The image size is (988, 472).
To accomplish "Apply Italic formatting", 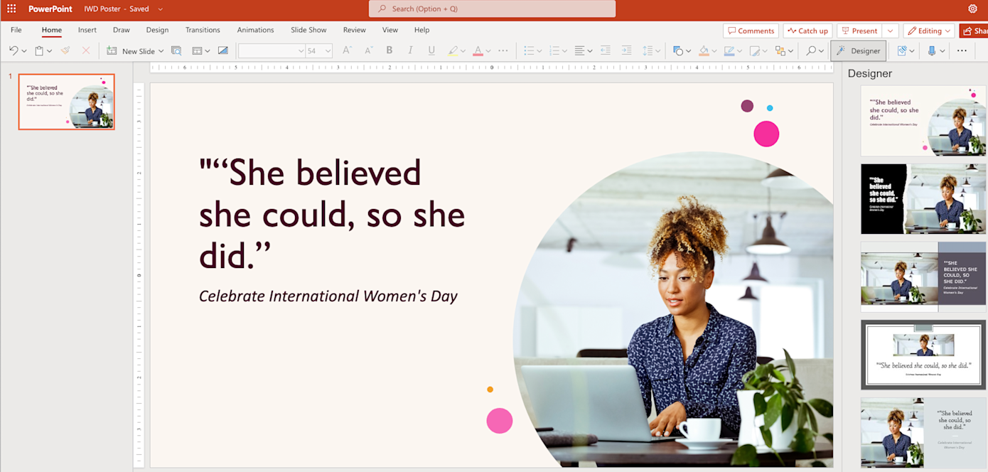I will tap(410, 50).
